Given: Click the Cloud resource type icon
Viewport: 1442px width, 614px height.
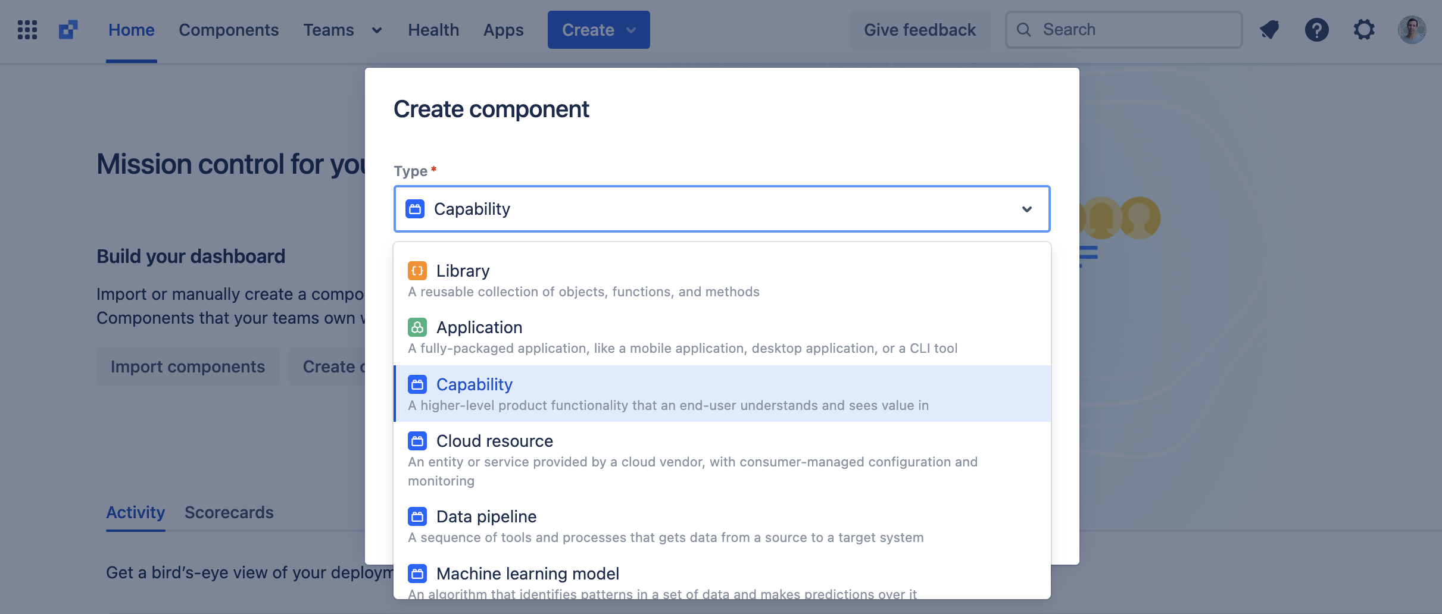Looking at the screenshot, I should pyautogui.click(x=417, y=441).
